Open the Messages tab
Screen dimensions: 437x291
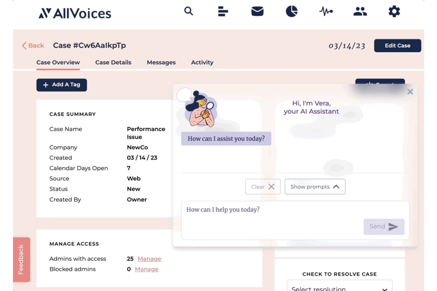click(161, 62)
